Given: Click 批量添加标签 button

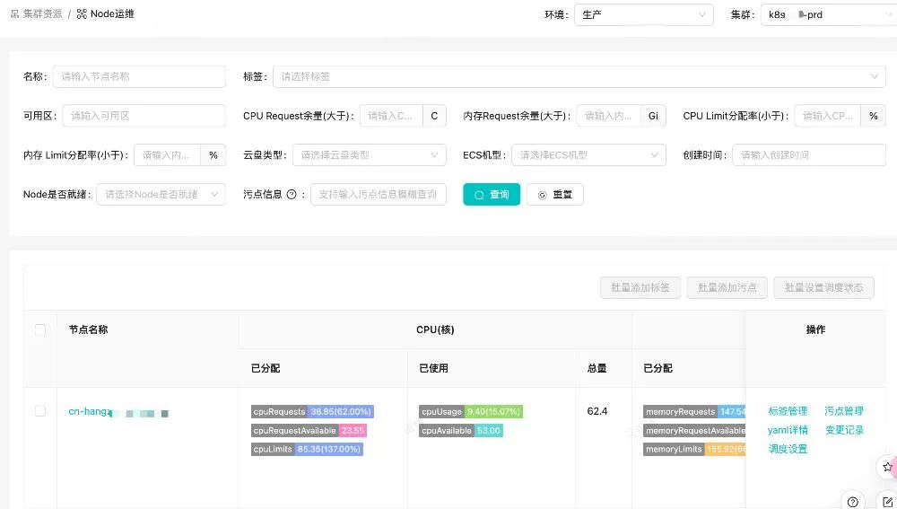Looking at the screenshot, I should (640, 287).
